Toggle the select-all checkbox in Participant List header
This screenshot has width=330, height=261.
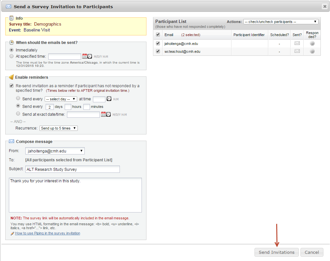click(158, 35)
